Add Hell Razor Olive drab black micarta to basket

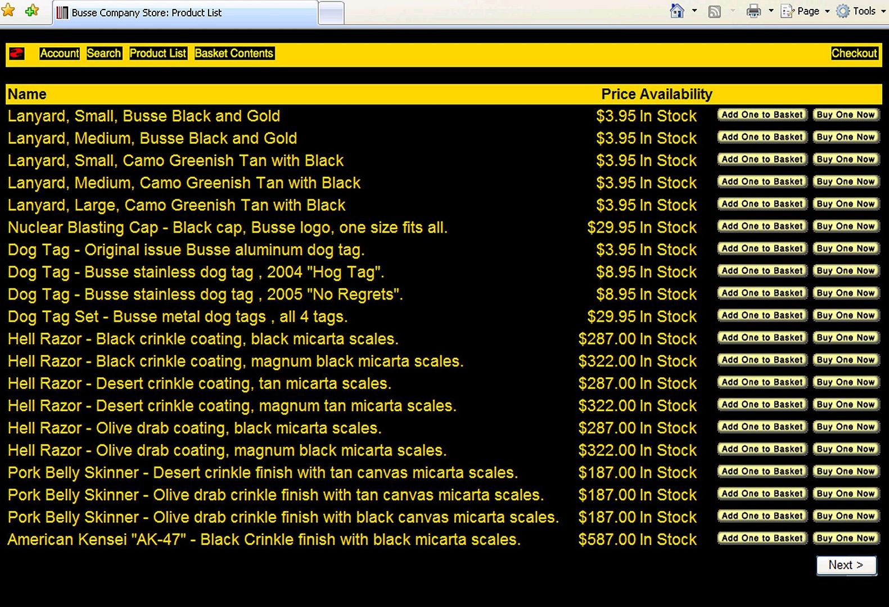tap(762, 427)
